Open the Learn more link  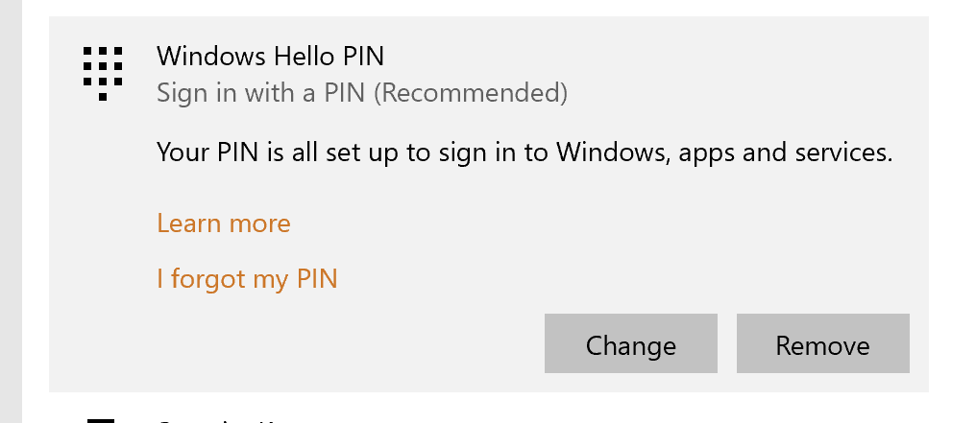pyautogui.click(x=223, y=223)
